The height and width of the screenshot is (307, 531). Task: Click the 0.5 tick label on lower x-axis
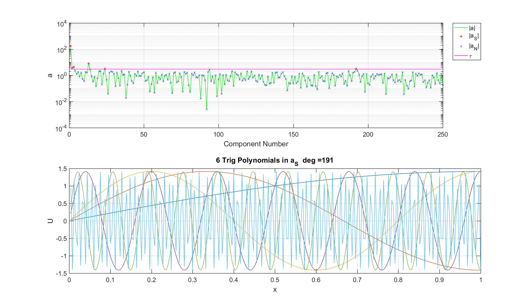[x=275, y=280]
